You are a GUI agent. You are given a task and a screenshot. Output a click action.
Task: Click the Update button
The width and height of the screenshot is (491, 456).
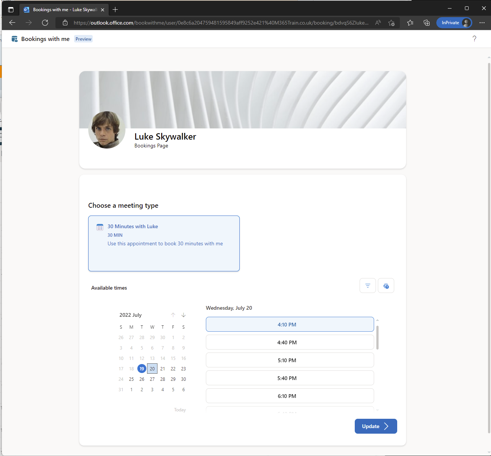point(376,426)
